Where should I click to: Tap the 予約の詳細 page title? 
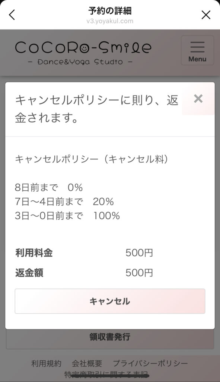click(x=110, y=11)
